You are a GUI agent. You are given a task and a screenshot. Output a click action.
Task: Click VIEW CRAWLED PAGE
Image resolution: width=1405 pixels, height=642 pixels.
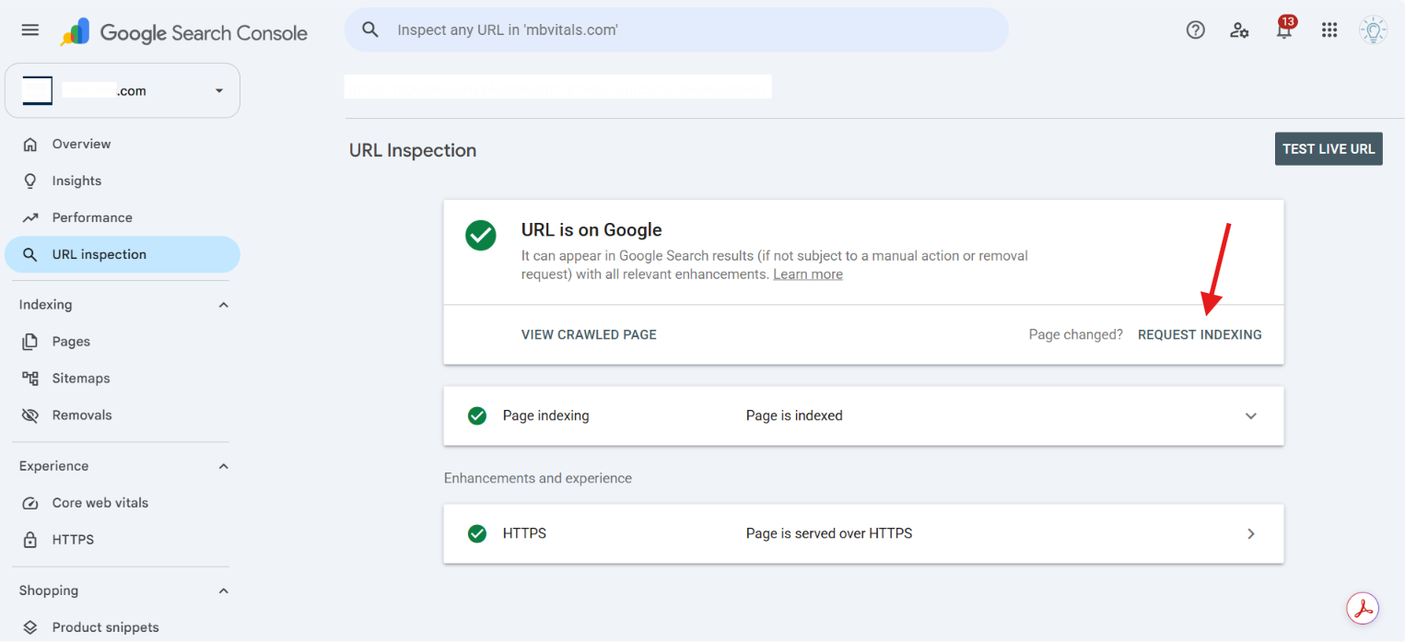pyautogui.click(x=589, y=334)
